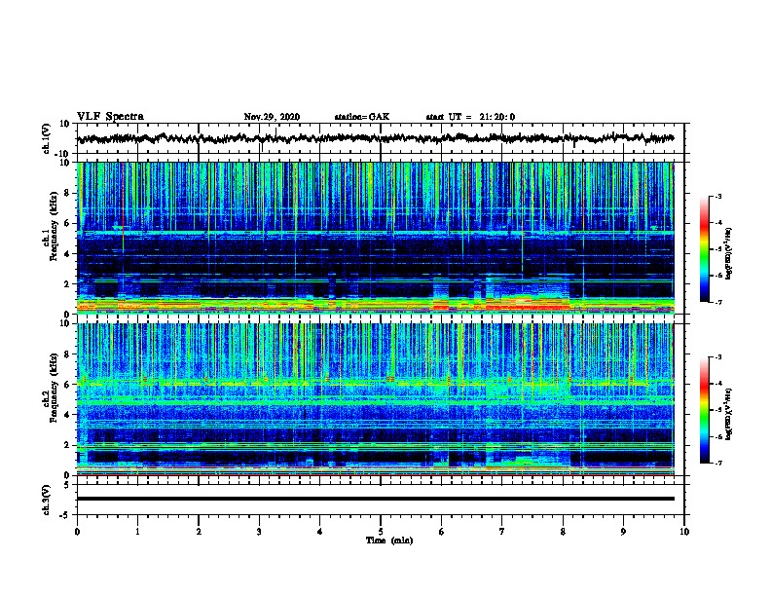The image size is (771, 596).
Task: Click the "2" kHz tick on ch.2 frequency axis
Action: (67, 445)
